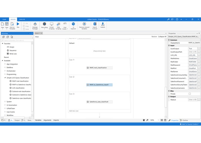Click the New file icon
Viewport: 201px width, 143px height.
coord(2,24)
